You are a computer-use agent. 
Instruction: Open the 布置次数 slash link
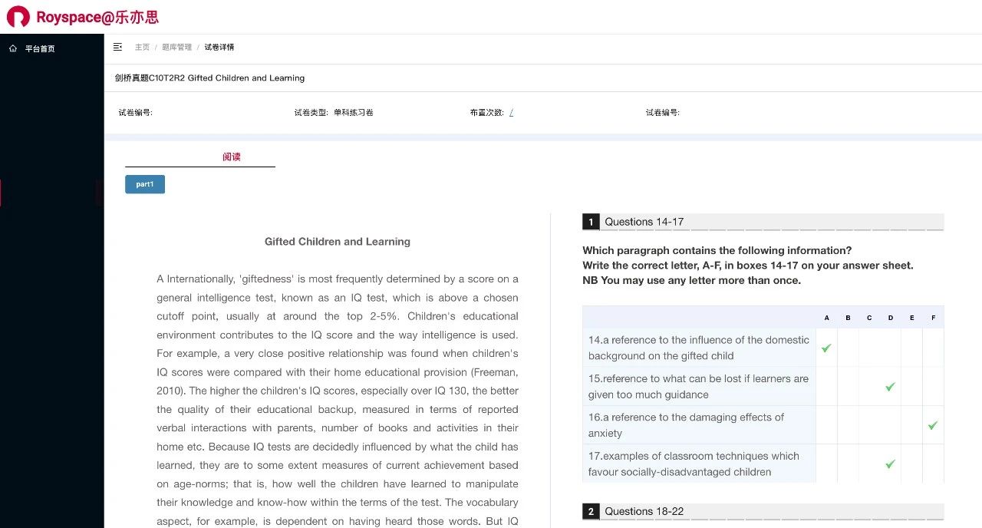click(x=511, y=112)
